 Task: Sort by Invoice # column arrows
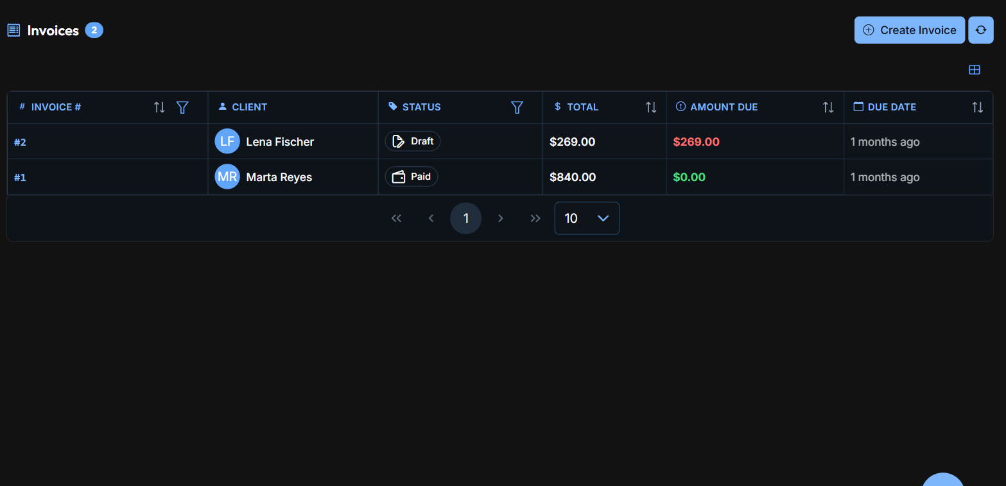pyautogui.click(x=160, y=107)
